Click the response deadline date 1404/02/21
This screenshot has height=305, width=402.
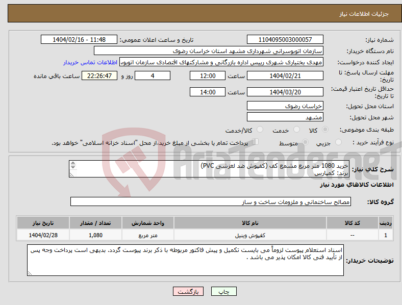pyautogui.click(x=285, y=75)
